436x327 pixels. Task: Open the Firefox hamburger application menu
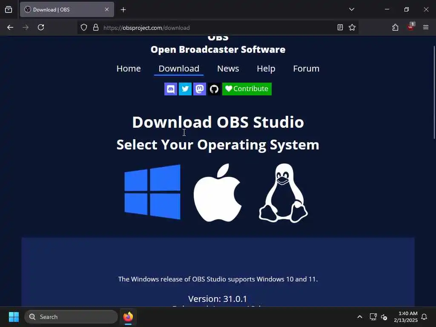click(x=426, y=28)
